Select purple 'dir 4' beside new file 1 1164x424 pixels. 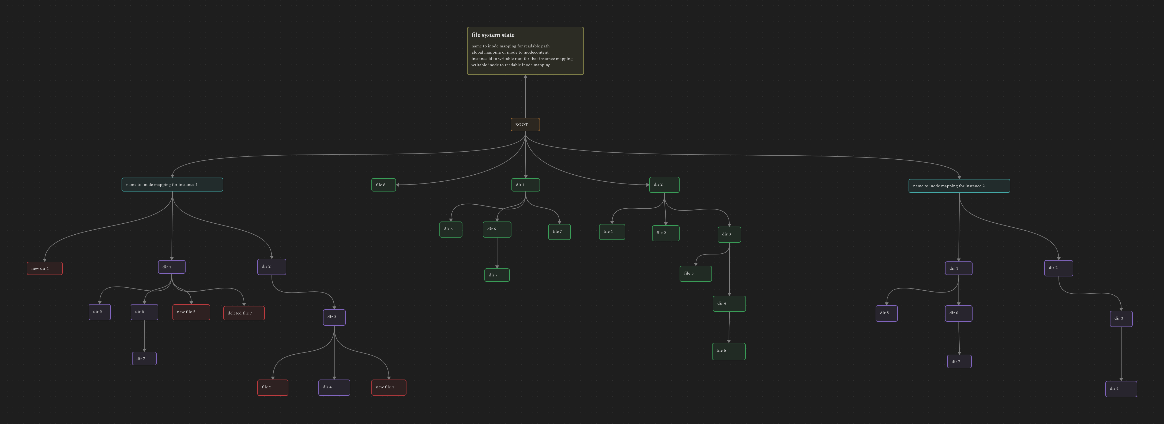point(334,388)
